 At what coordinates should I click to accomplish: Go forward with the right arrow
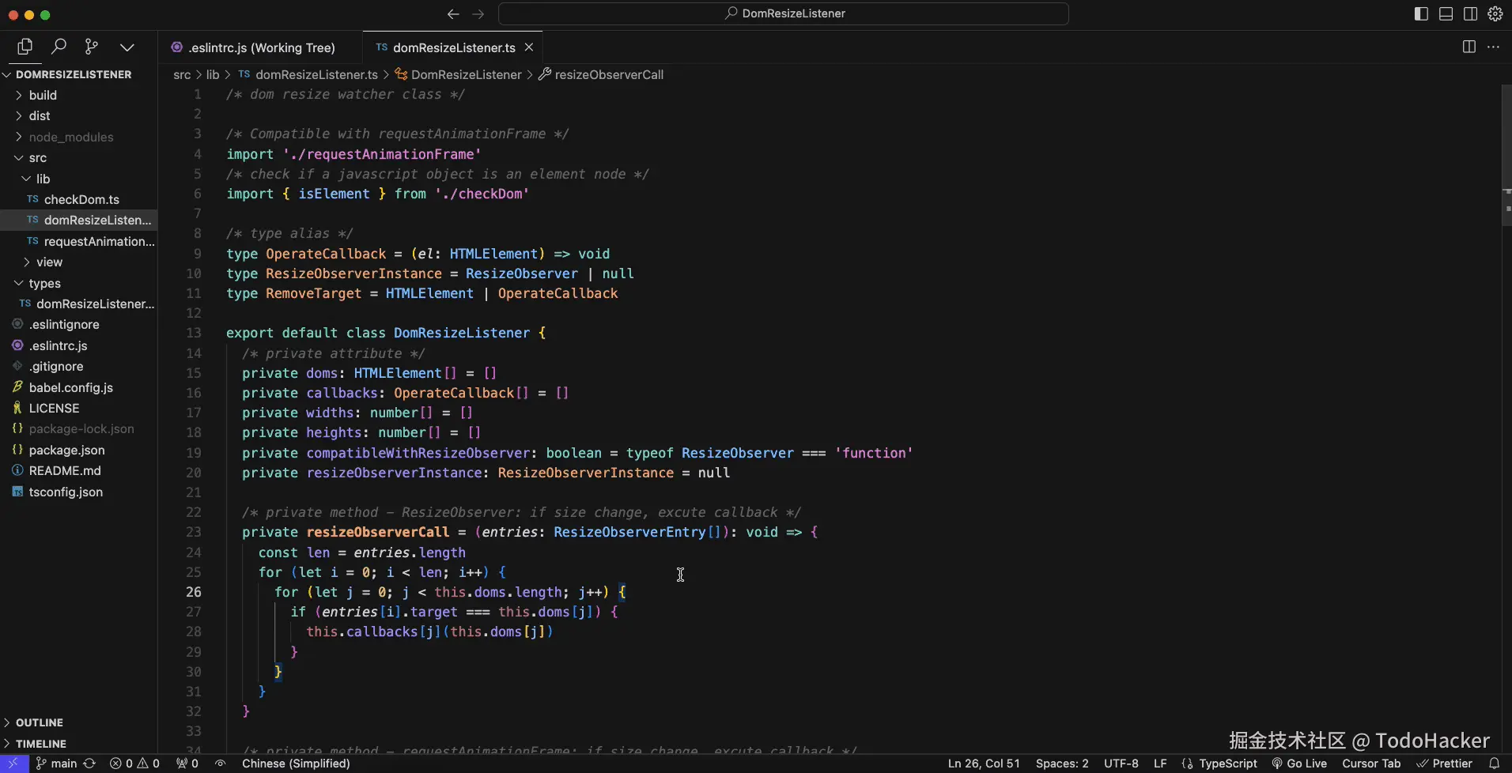point(478,13)
